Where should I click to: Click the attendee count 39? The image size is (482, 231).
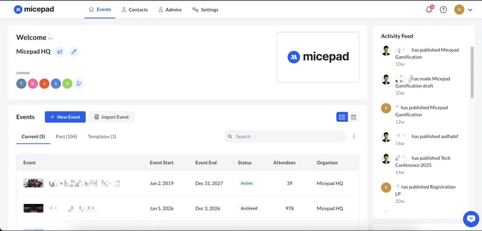[290, 183]
